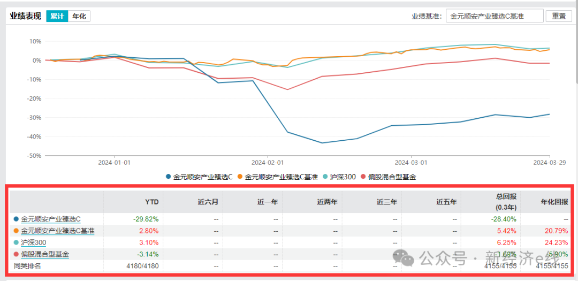Click the 10% y-axis label

(36, 41)
